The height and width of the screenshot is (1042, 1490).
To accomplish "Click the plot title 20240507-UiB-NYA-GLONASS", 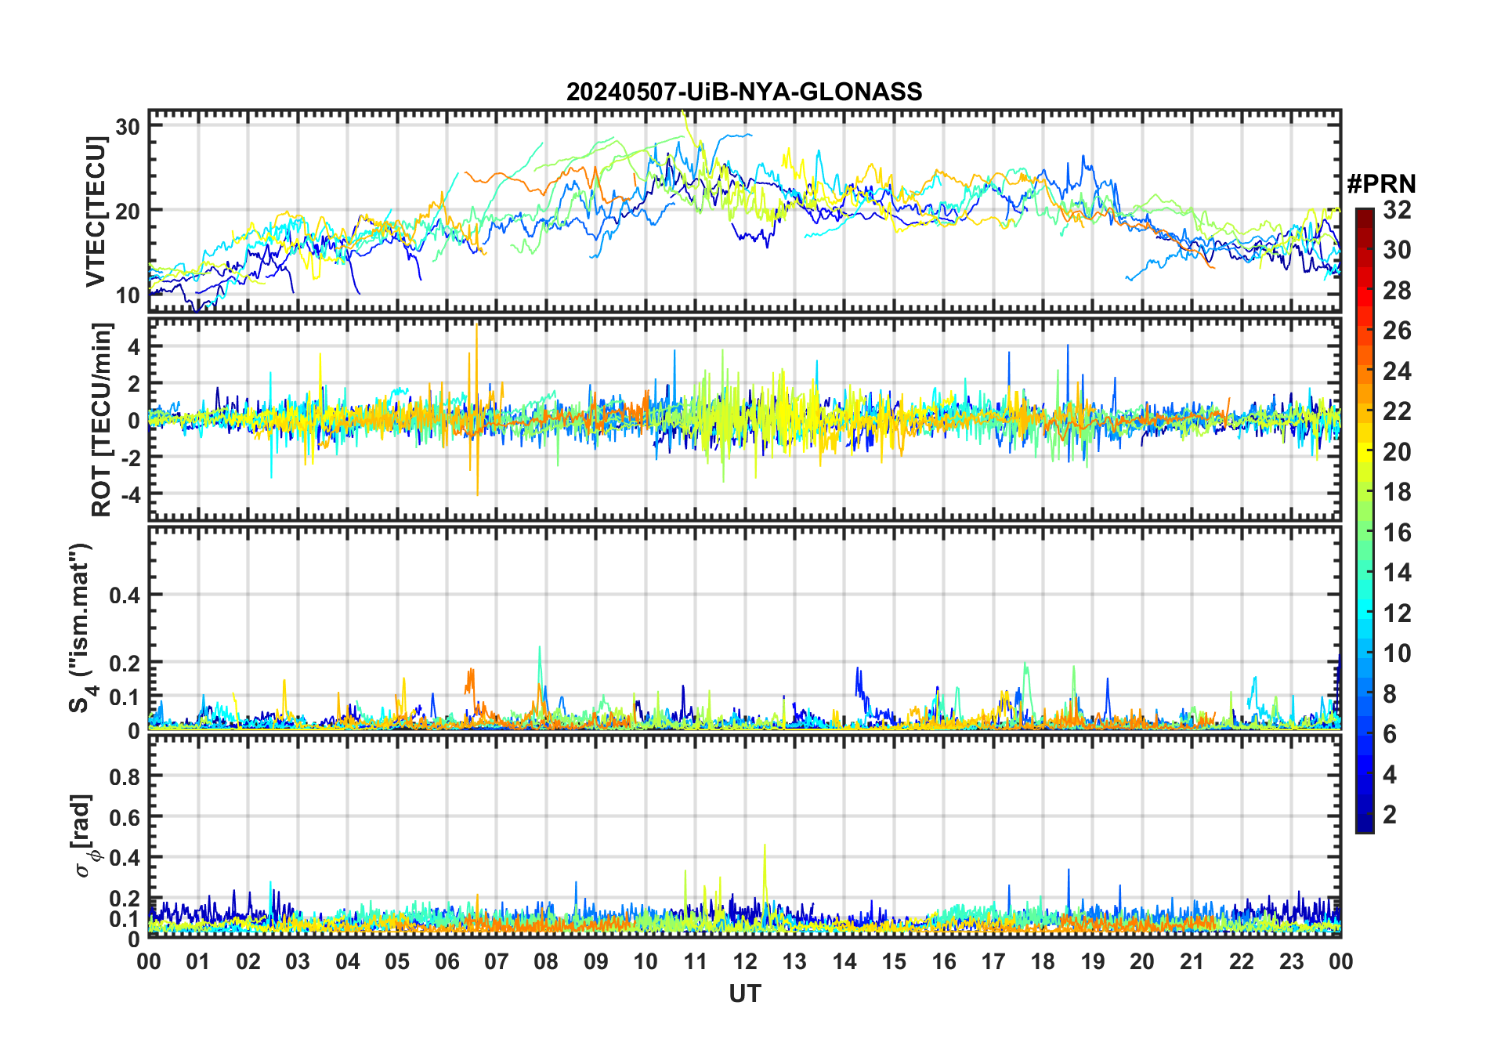I will tap(744, 92).
